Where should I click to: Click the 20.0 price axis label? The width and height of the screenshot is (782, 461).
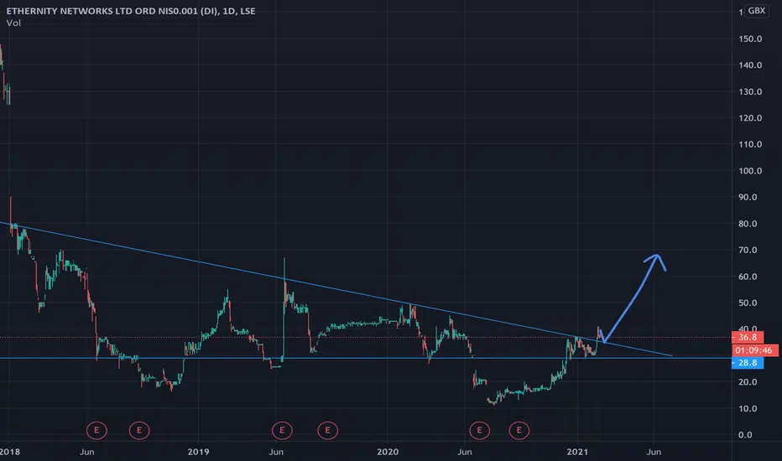pyautogui.click(x=748, y=382)
